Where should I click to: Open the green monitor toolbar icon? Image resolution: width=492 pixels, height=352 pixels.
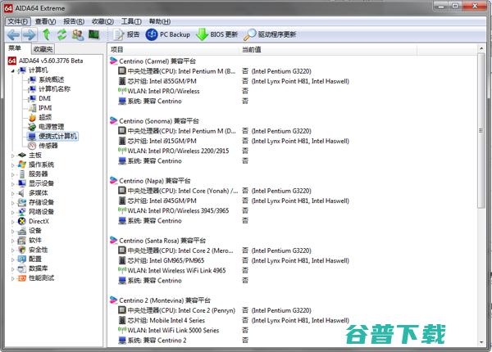[93, 34]
